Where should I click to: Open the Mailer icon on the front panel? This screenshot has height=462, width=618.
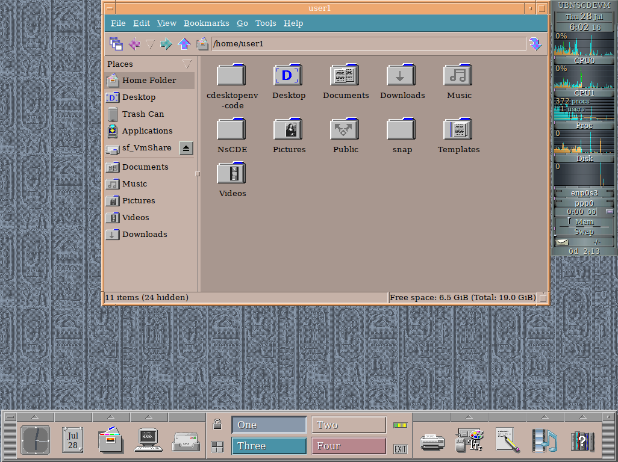pyautogui.click(x=186, y=440)
